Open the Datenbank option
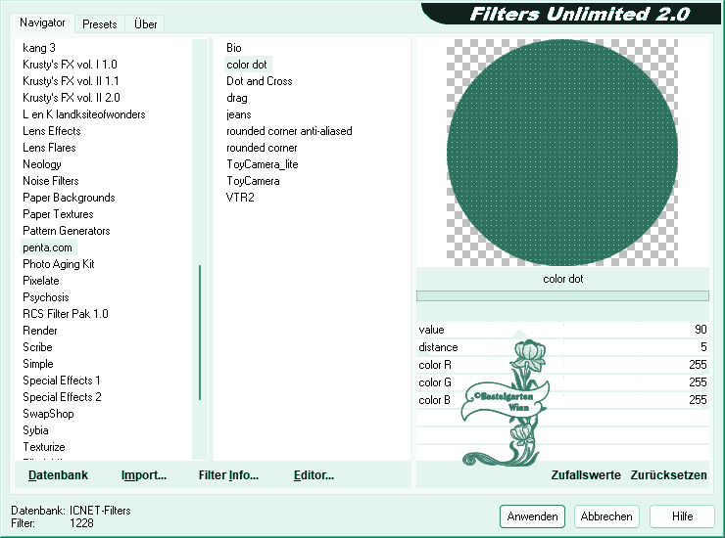 [x=58, y=475]
